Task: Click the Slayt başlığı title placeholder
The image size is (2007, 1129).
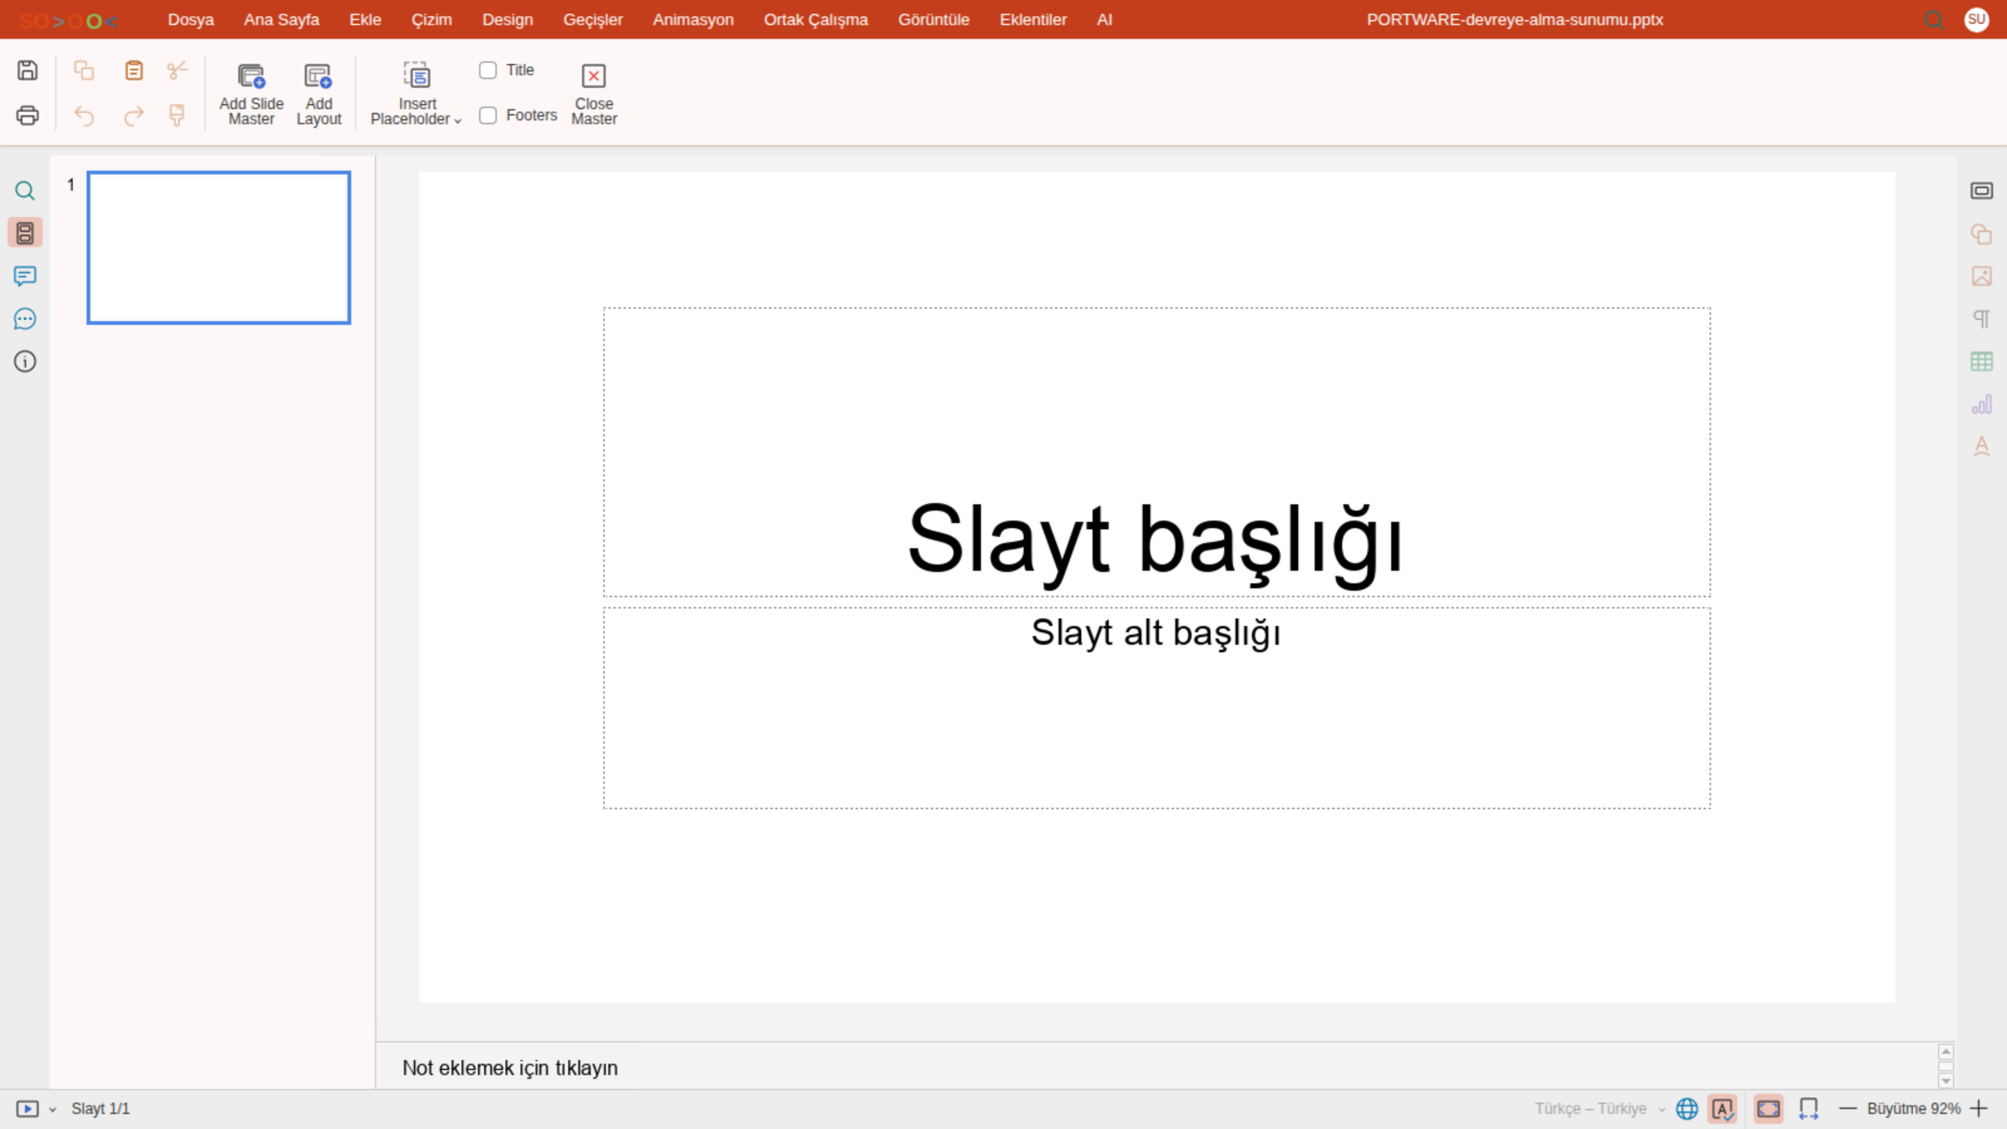Action: pyautogui.click(x=1156, y=452)
